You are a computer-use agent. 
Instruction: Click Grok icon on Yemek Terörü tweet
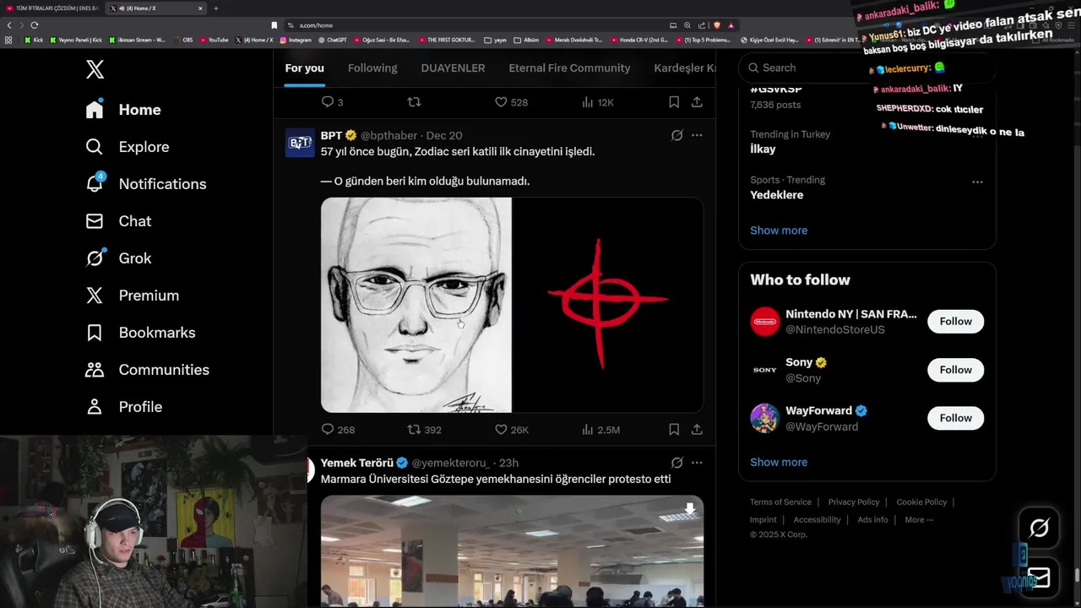pos(676,463)
